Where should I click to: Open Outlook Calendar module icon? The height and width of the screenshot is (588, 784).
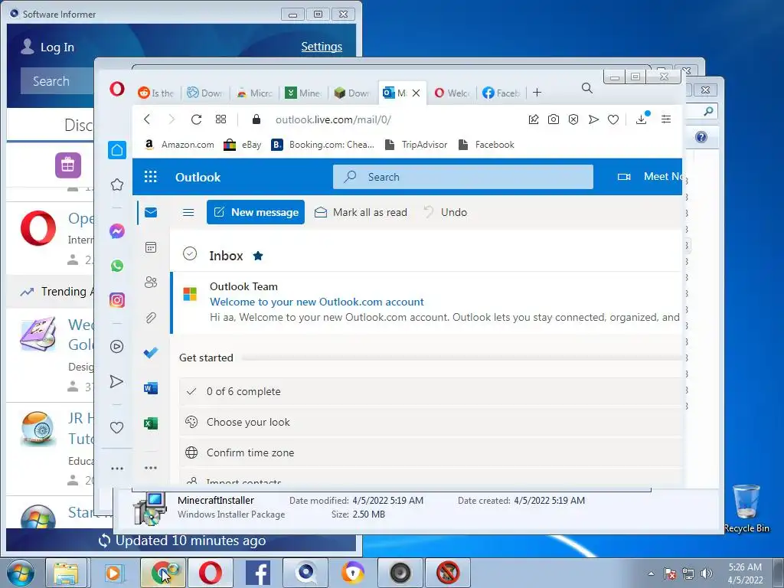click(151, 247)
